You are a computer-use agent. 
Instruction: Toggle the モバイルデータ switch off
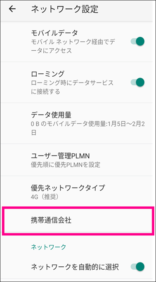coord(138,41)
